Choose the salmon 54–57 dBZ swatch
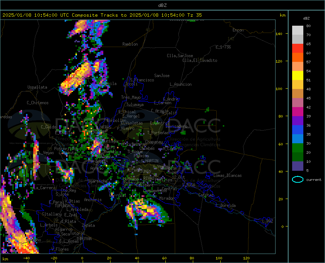Image resolution: width=325 pixels, height=263 pixels. (x=298, y=67)
